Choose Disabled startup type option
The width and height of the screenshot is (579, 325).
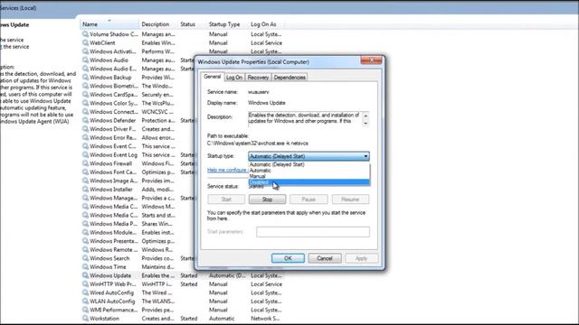309,182
